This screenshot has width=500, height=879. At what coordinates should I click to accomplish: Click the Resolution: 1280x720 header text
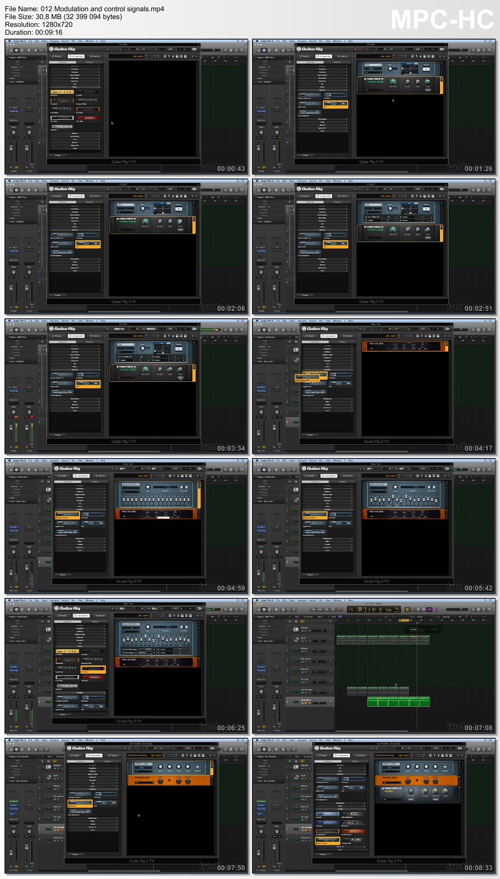point(39,24)
